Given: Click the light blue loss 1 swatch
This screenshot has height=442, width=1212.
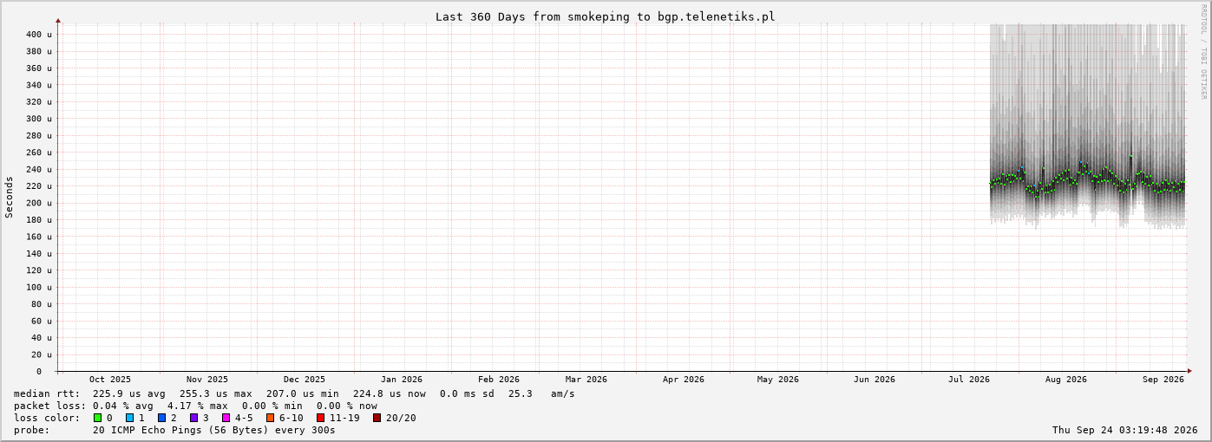Looking at the screenshot, I should point(130,418).
